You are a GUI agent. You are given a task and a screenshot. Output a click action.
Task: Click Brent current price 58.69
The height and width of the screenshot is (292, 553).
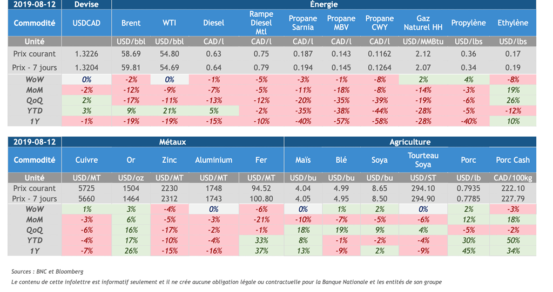coord(131,54)
